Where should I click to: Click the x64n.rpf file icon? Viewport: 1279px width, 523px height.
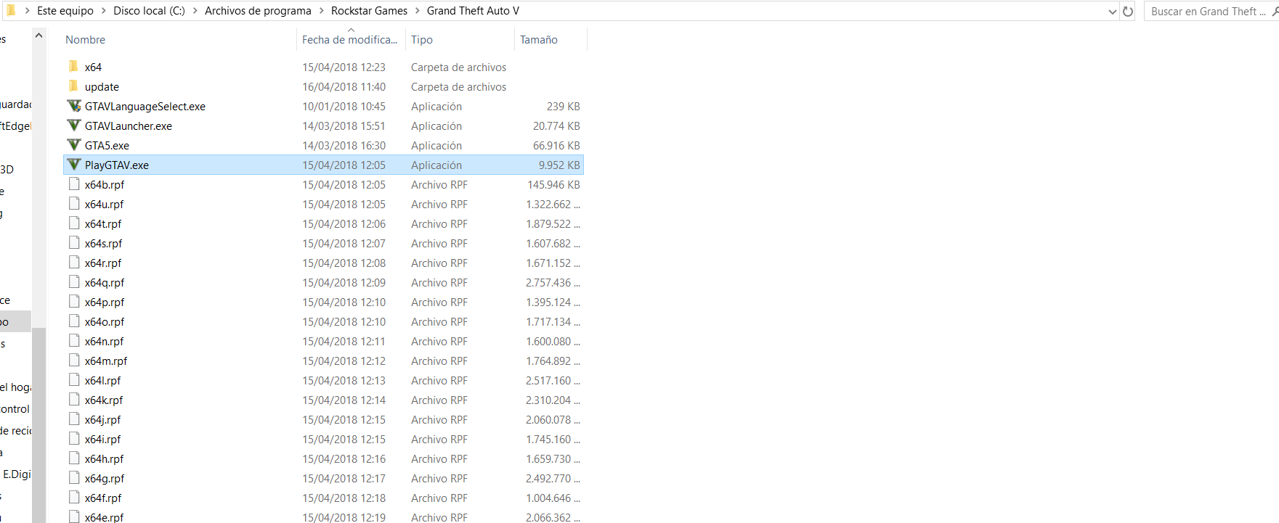(x=73, y=341)
